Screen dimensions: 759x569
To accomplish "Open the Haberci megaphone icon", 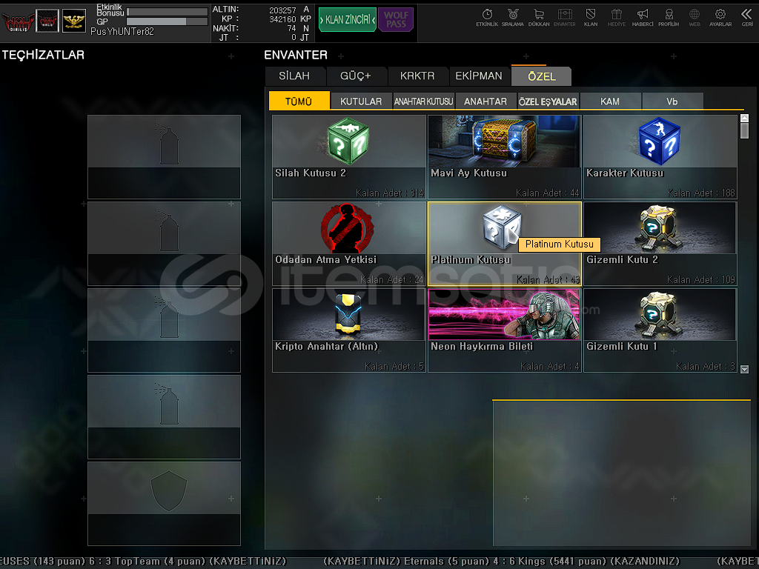I will (643, 18).
